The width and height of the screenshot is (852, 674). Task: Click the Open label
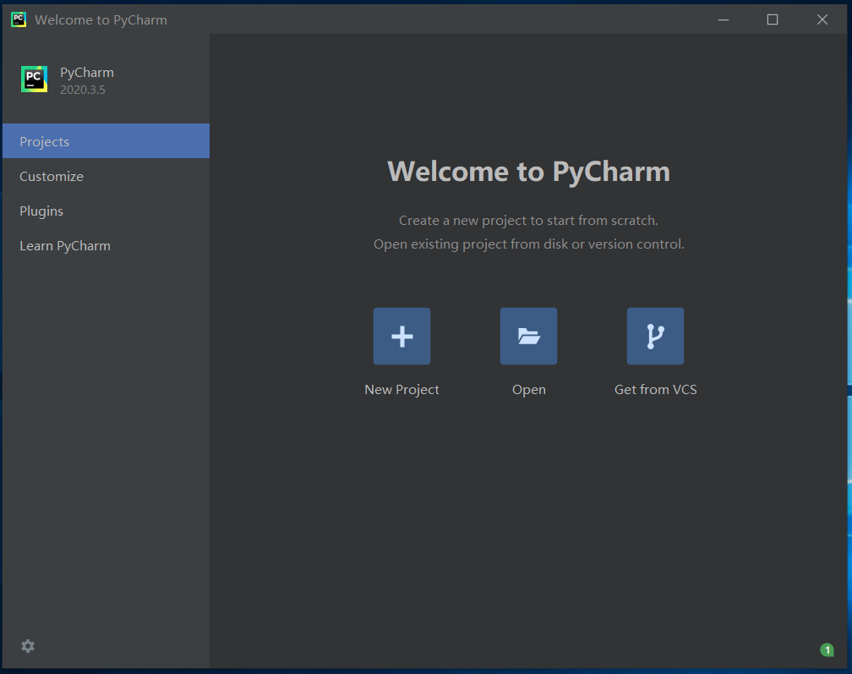coord(529,390)
